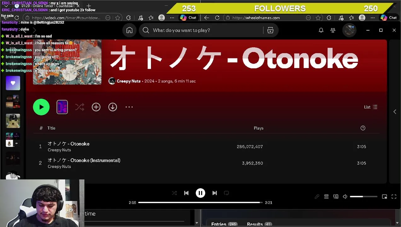The image size is (401, 227).
Task: Open Extensions in the vclock browser window
Action: point(128,18)
